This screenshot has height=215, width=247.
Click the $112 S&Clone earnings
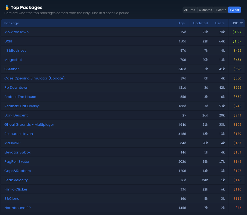pyautogui.click(x=237, y=199)
